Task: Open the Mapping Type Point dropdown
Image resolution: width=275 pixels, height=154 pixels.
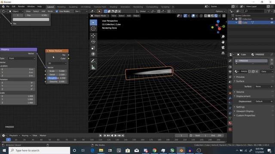Action: tap(22, 58)
